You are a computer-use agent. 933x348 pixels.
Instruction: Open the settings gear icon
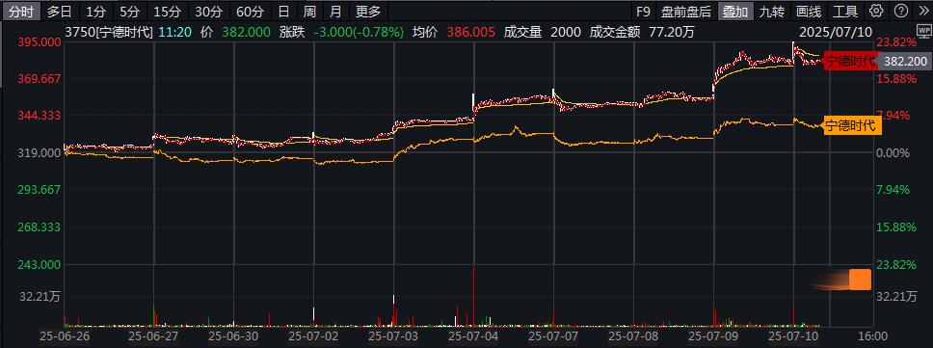tap(875, 11)
